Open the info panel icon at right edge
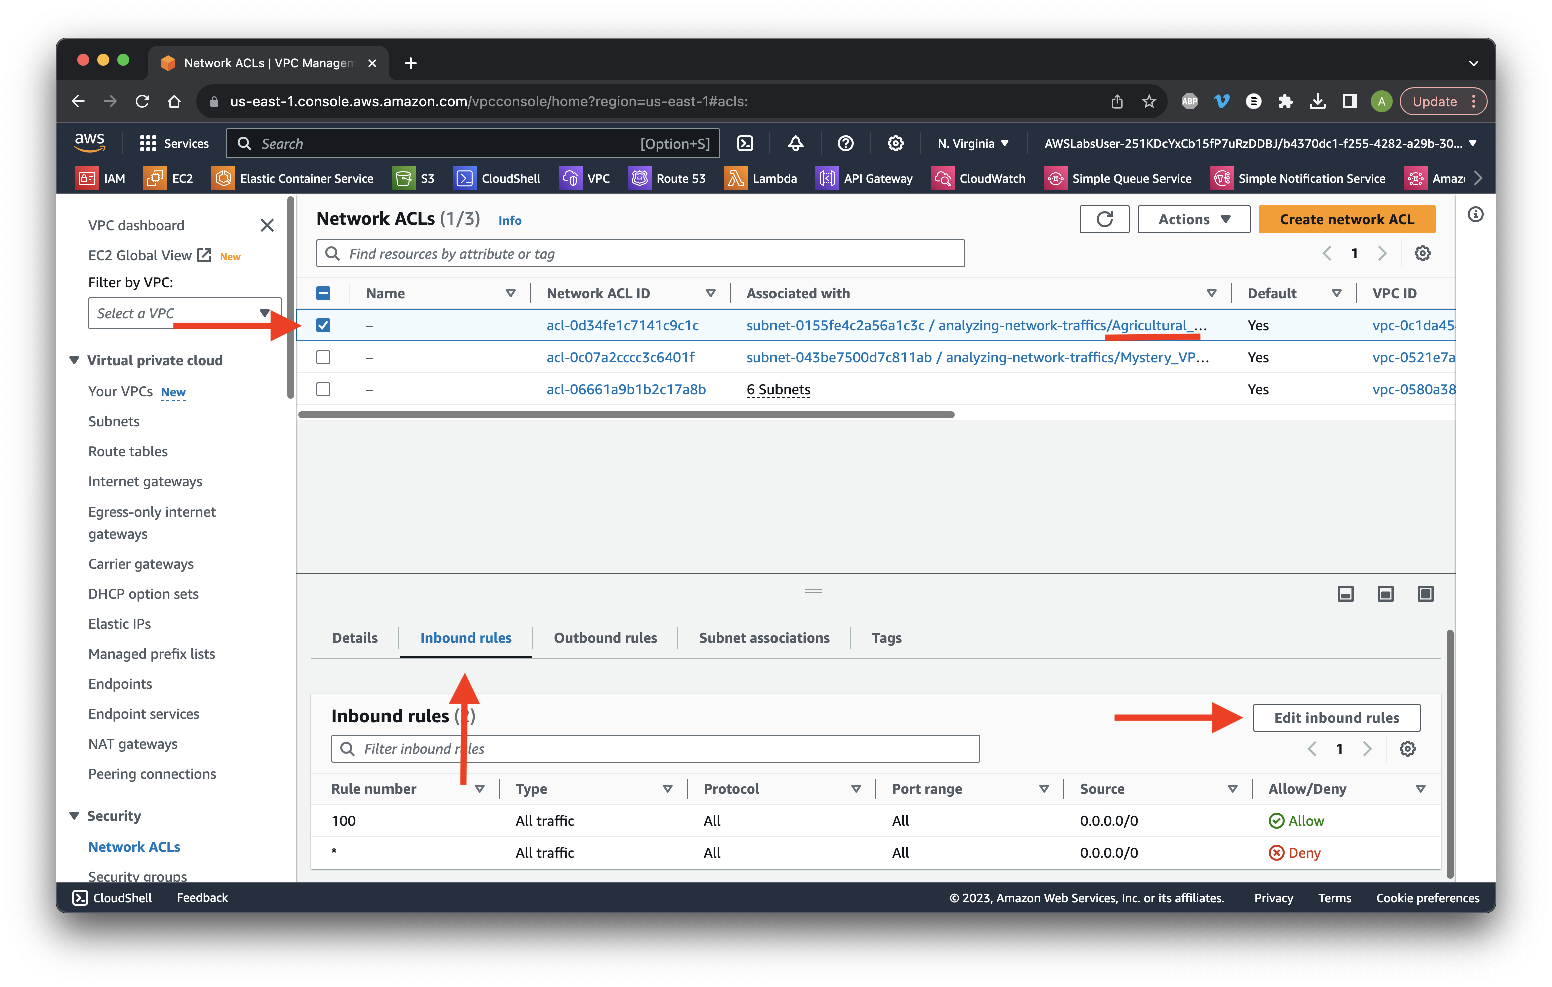1552x987 pixels. 1475,215
